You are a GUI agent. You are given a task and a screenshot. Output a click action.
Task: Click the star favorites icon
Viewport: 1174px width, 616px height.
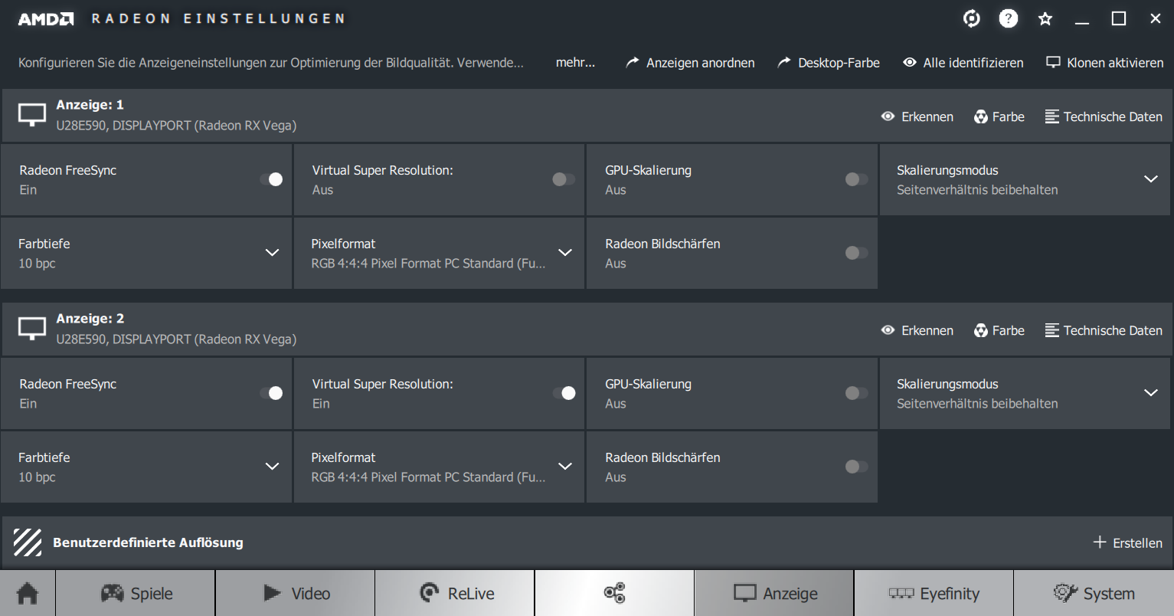[x=1045, y=18]
